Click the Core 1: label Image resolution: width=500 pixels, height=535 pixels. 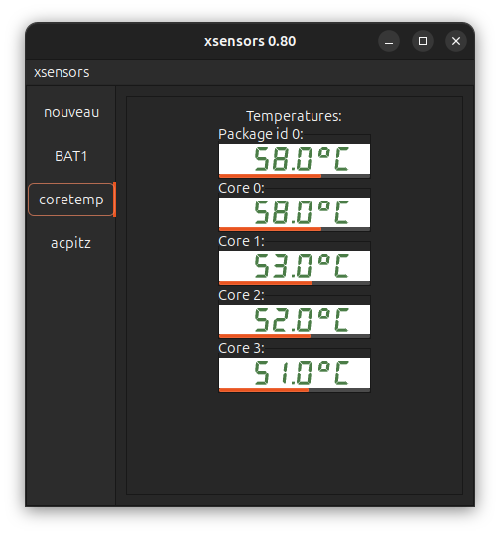pyautogui.click(x=241, y=241)
